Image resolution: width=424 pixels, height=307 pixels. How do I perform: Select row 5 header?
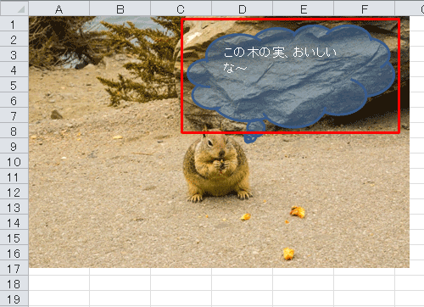tap(14, 85)
